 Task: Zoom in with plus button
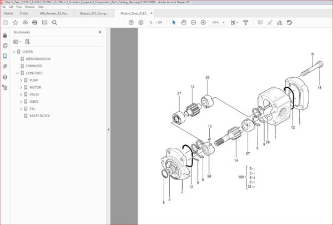click(203, 22)
